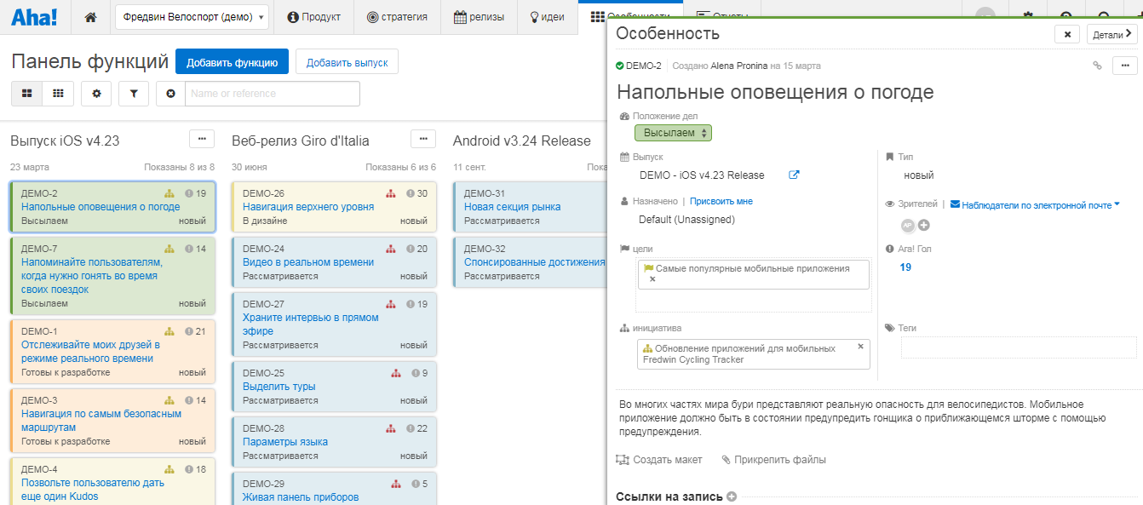
Task: Add a watcher with plus icon
Action: click(x=923, y=226)
